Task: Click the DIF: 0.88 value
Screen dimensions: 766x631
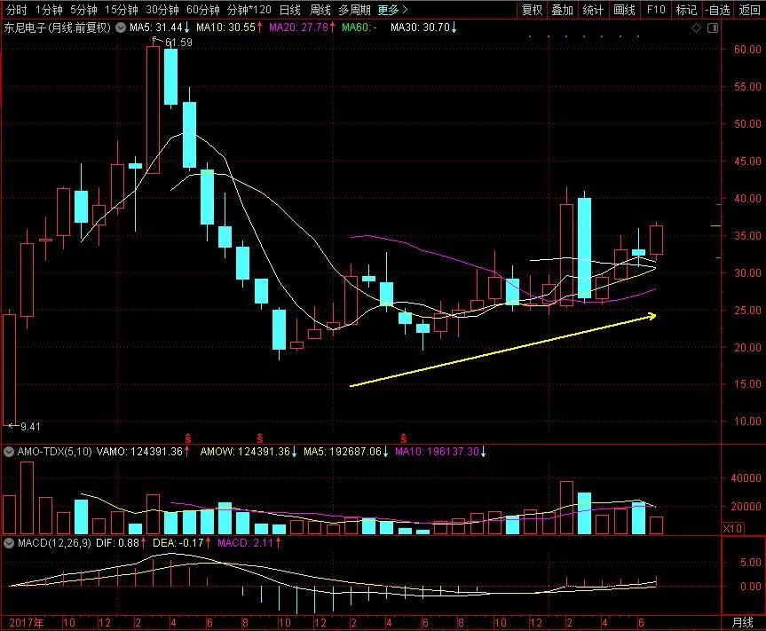Action: tap(121, 543)
